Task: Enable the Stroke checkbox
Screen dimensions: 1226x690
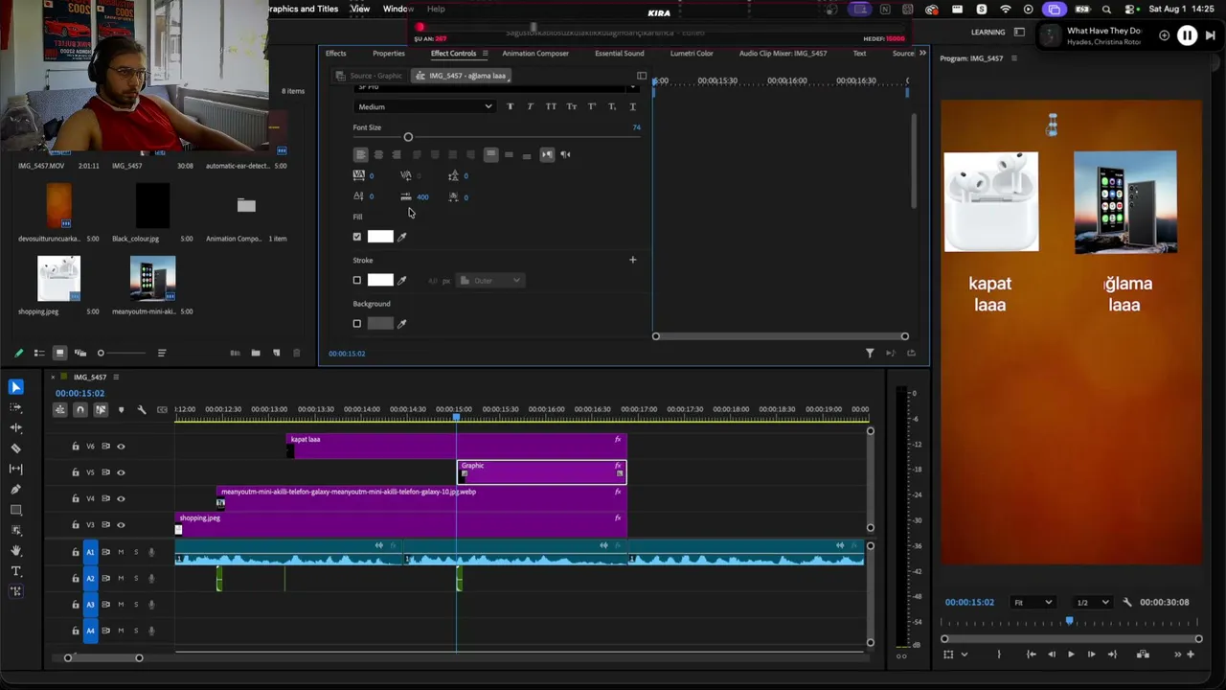Action: tap(357, 281)
